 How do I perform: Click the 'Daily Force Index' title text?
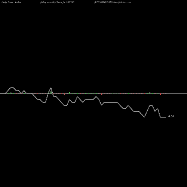tap(11, 2)
